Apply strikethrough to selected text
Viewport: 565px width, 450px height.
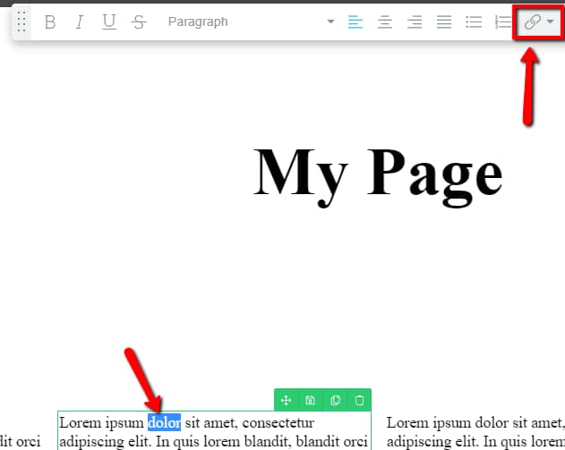click(x=138, y=22)
